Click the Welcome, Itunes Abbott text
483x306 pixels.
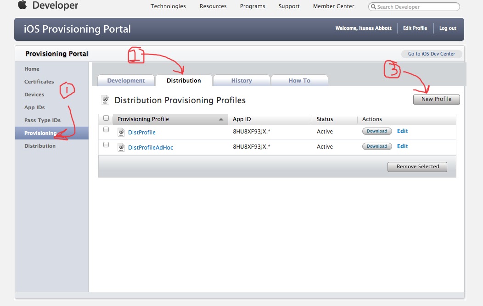364,28
